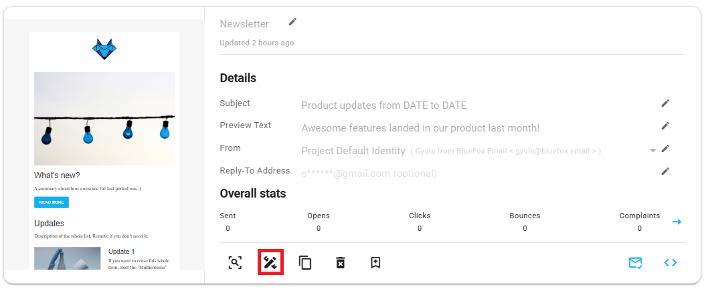706x289 pixels.
Task: Click the 'Updates' heading in preview
Action: click(x=49, y=223)
